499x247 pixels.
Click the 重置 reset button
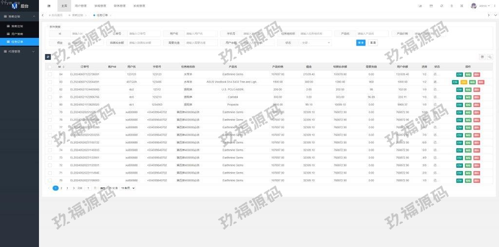[373, 43]
